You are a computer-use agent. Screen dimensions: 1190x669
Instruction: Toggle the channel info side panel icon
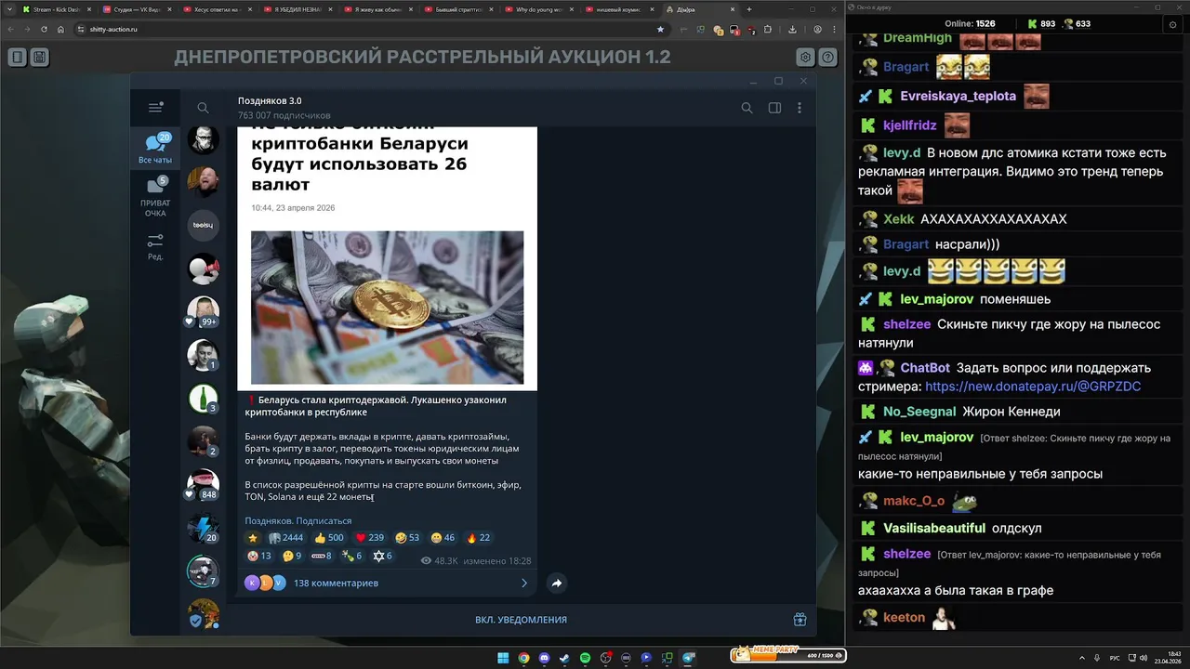coord(774,108)
